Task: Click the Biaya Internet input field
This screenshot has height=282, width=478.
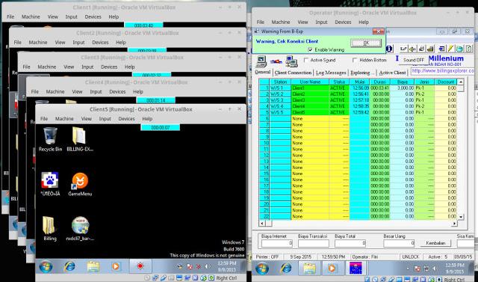Action: (x=277, y=243)
